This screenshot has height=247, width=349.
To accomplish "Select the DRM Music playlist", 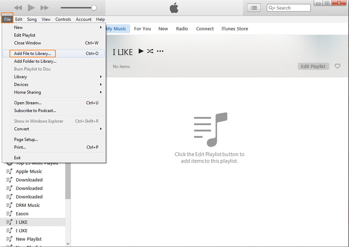I will click(28, 205).
